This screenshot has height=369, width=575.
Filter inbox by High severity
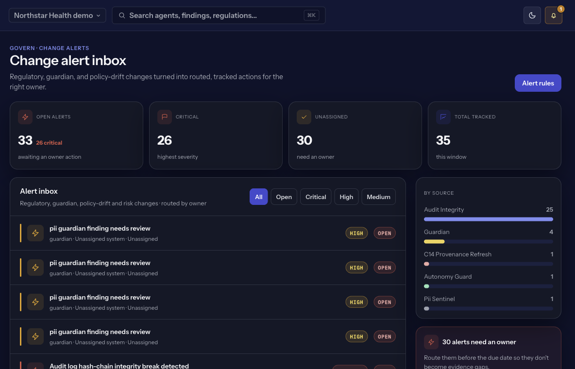[x=346, y=197]
